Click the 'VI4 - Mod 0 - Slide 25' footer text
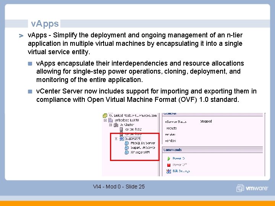Viewport: 275px width, 206px height. (119, 187)
